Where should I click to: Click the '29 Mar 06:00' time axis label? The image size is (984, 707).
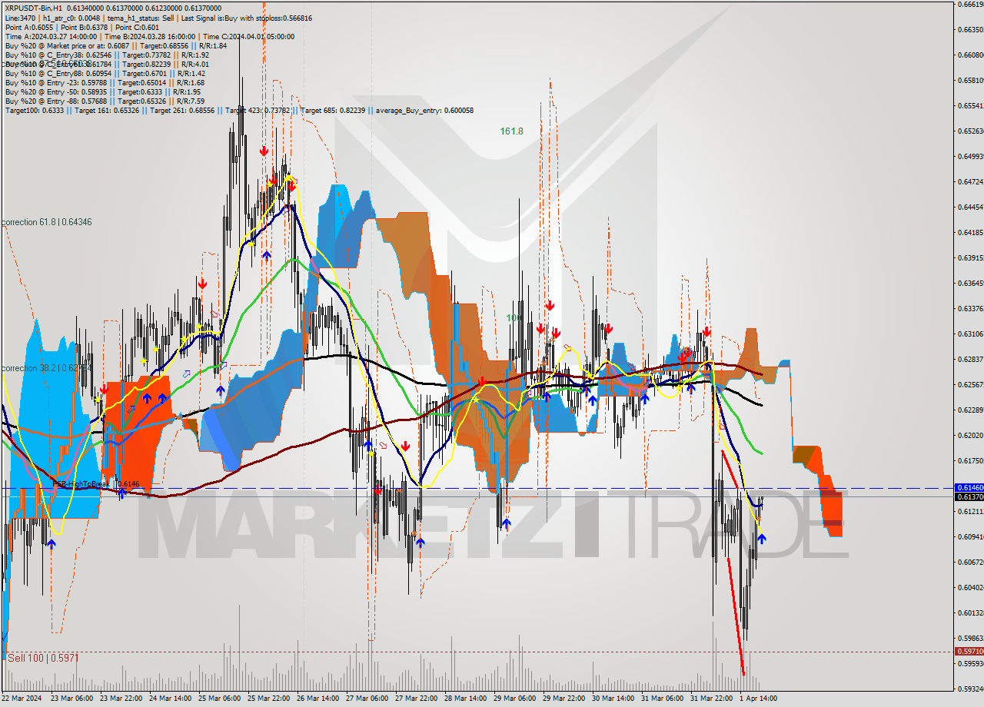point(514,699)
